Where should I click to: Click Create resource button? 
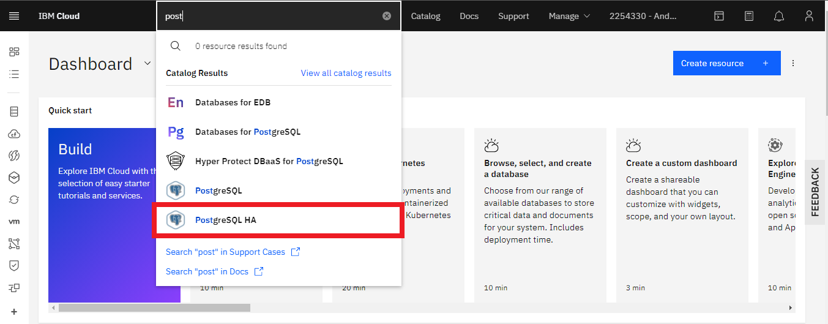pyautogui.click(x=727, y=63)
